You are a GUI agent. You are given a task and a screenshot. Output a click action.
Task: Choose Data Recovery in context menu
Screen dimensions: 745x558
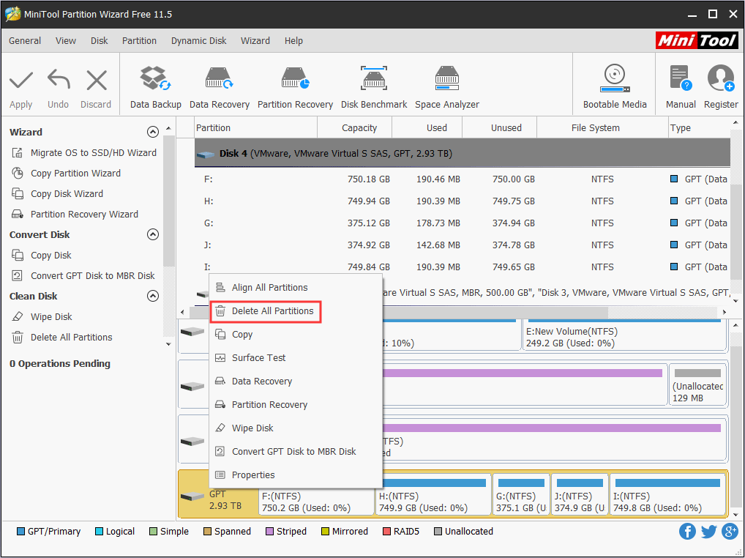(296, 382)
